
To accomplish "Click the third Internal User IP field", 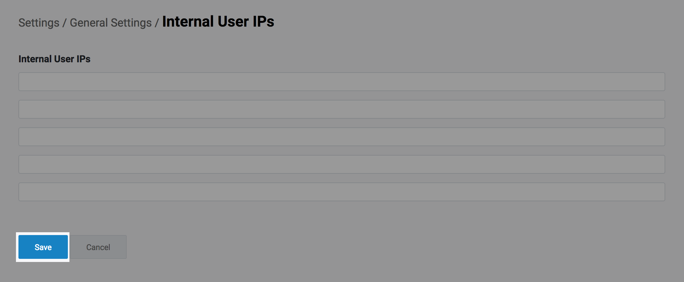I will coord(342,137).
